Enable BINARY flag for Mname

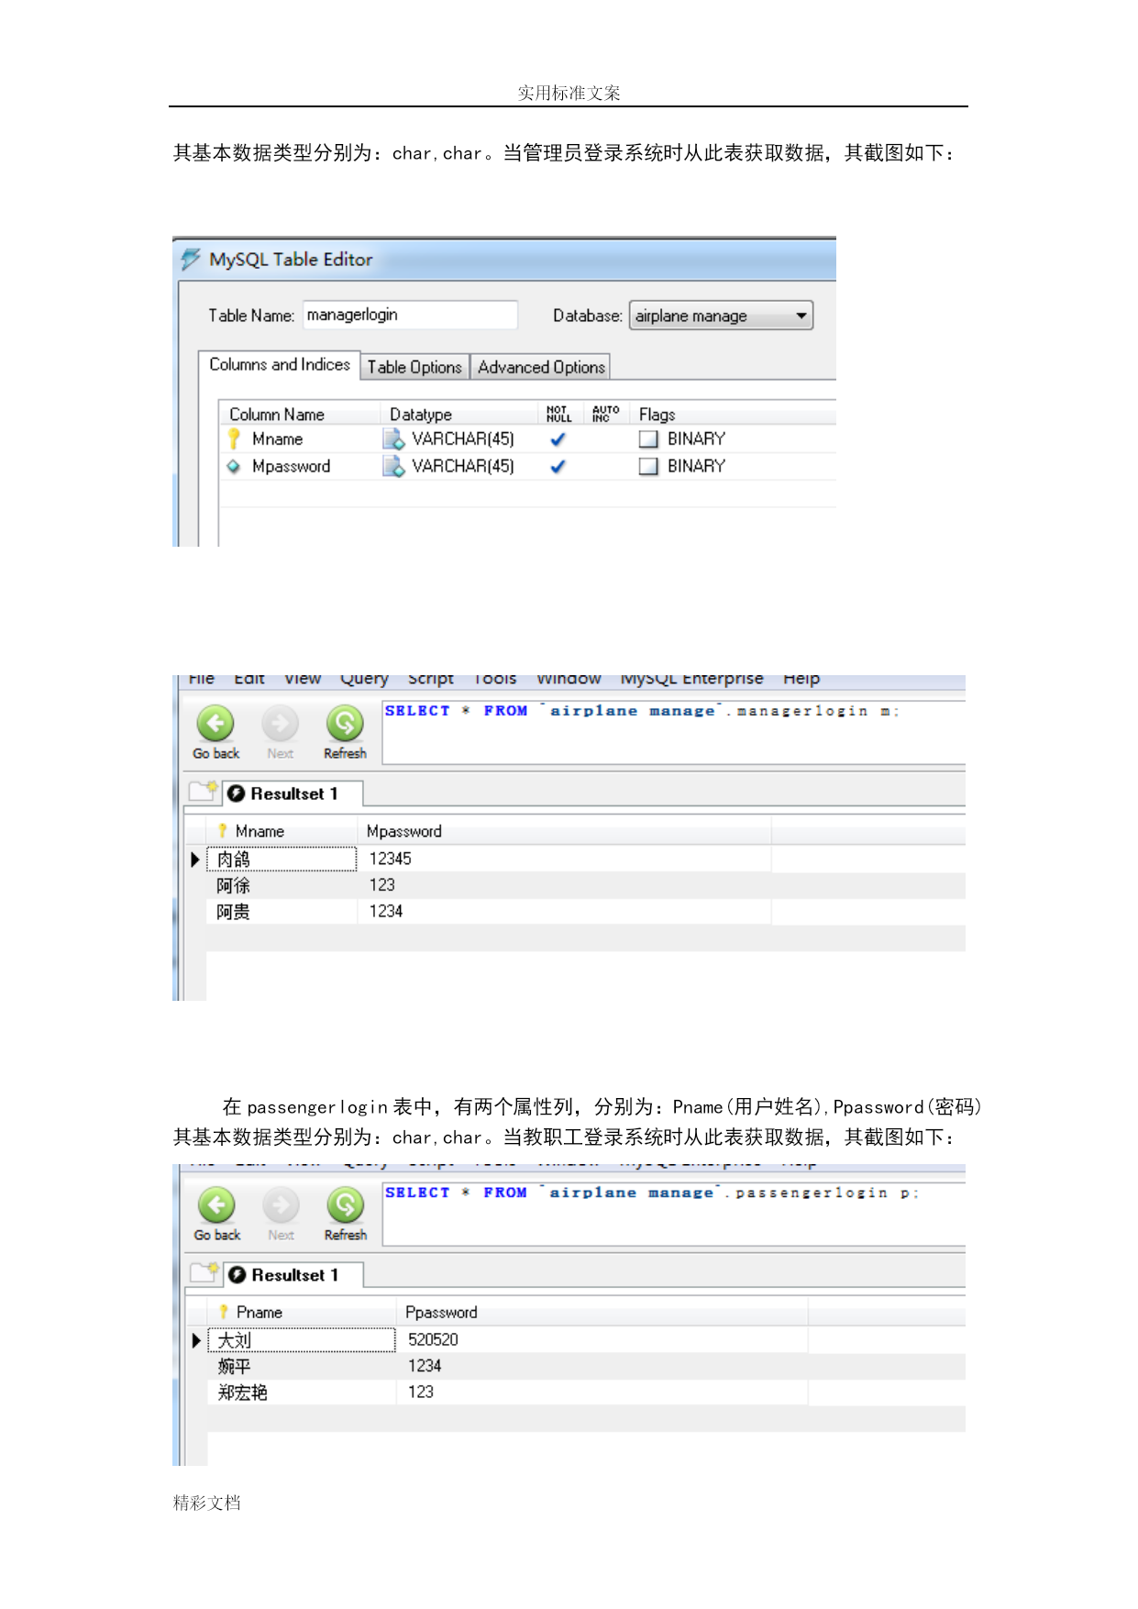click(x=648, y=439)
